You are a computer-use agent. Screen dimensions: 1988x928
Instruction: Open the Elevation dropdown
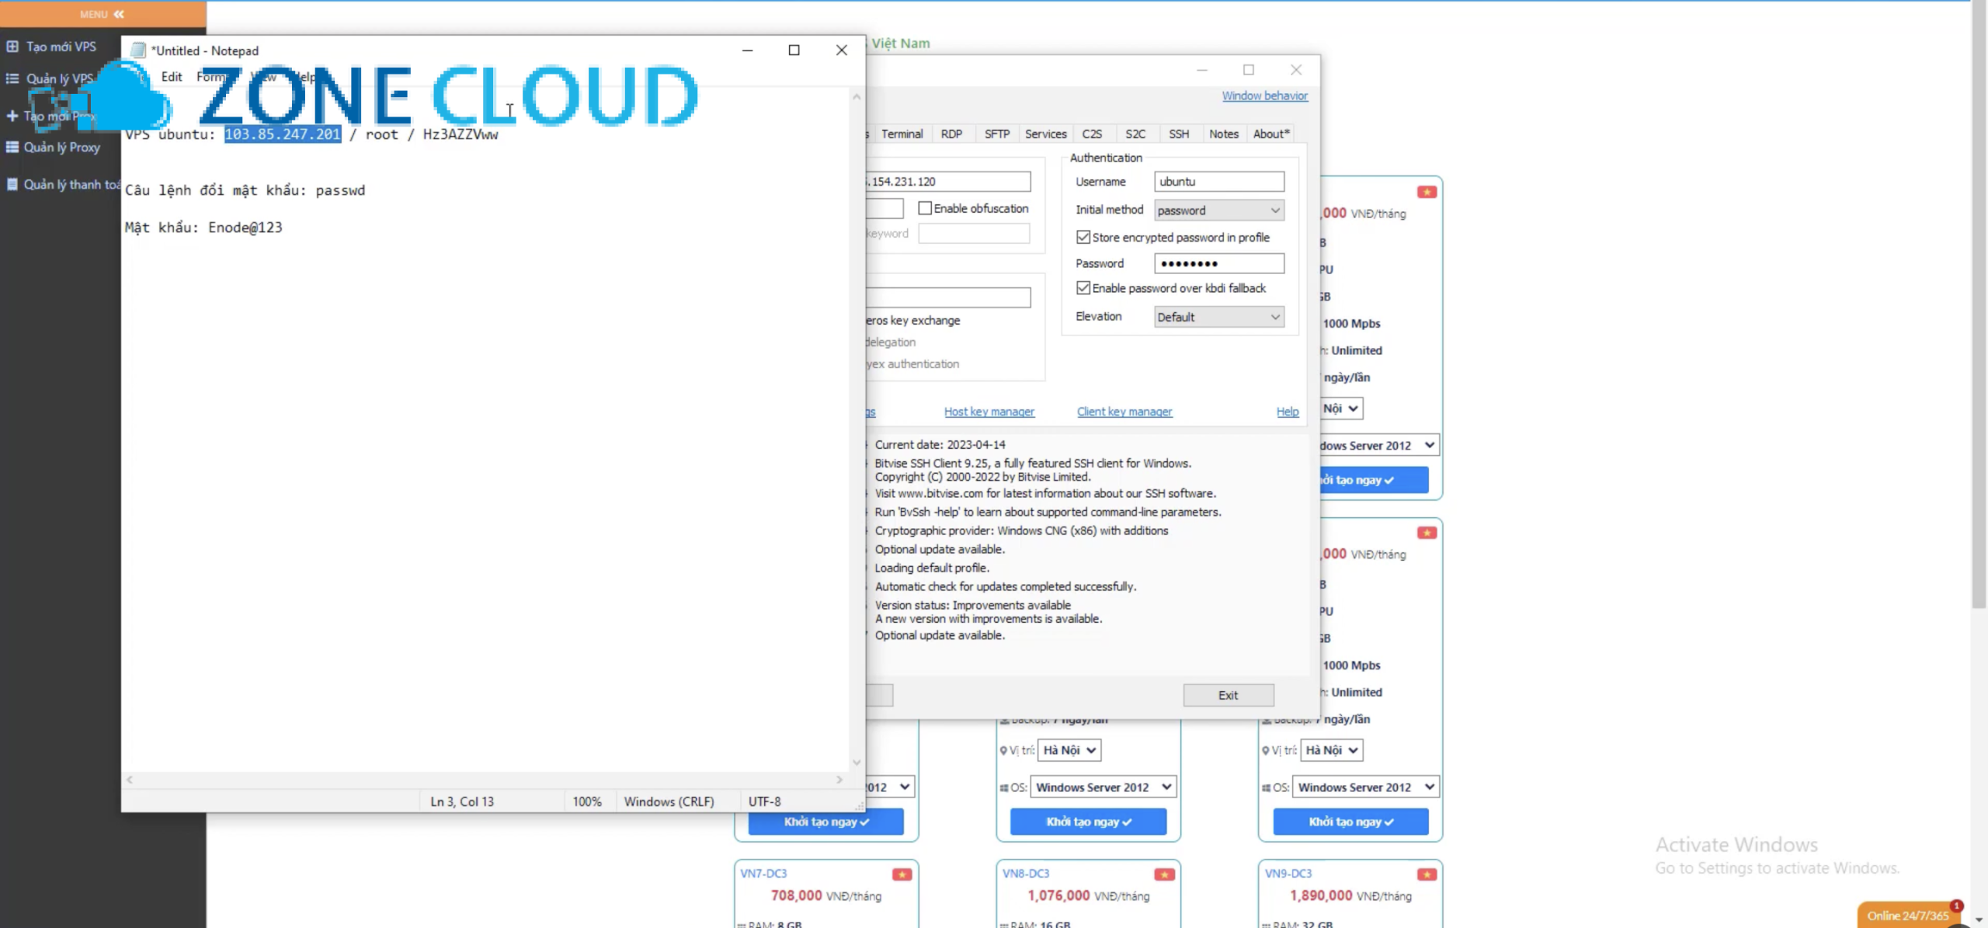pyautogui.click(x=1218, y=317)
